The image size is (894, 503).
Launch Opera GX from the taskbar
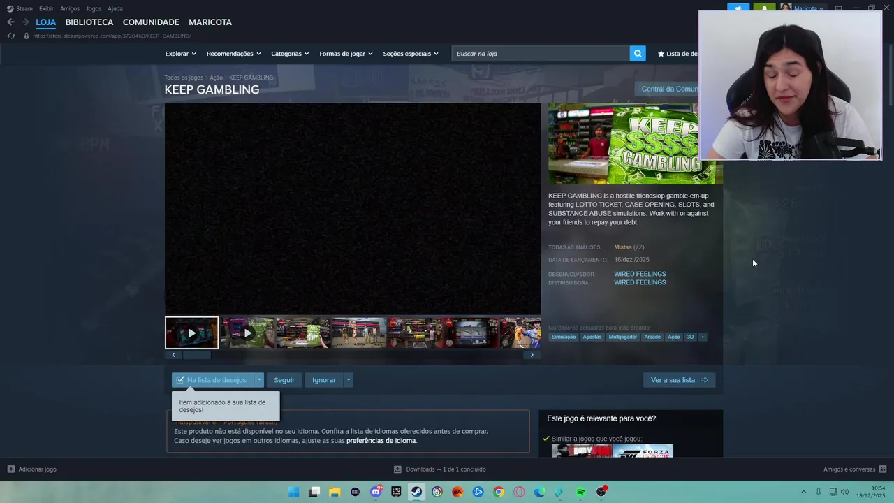point(519,492)
